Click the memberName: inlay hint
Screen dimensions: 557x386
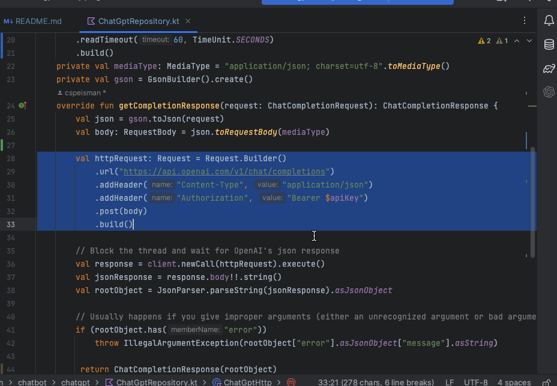pos(194,330)
